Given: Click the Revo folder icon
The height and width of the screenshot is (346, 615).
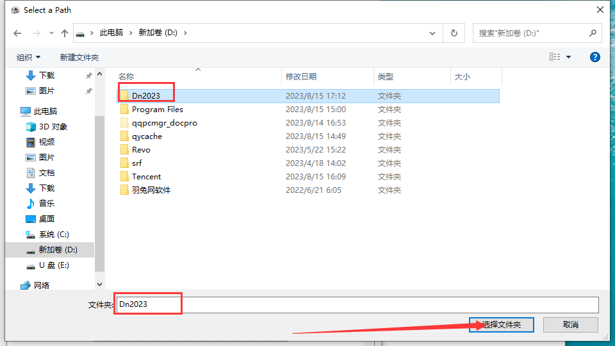Looking at the screenshot, I should (124, 149).
